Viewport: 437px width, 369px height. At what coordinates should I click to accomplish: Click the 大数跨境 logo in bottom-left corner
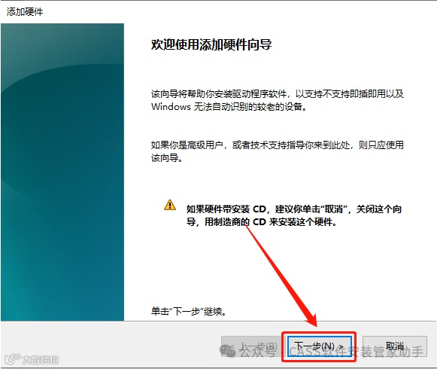click(x=32, y=359)
